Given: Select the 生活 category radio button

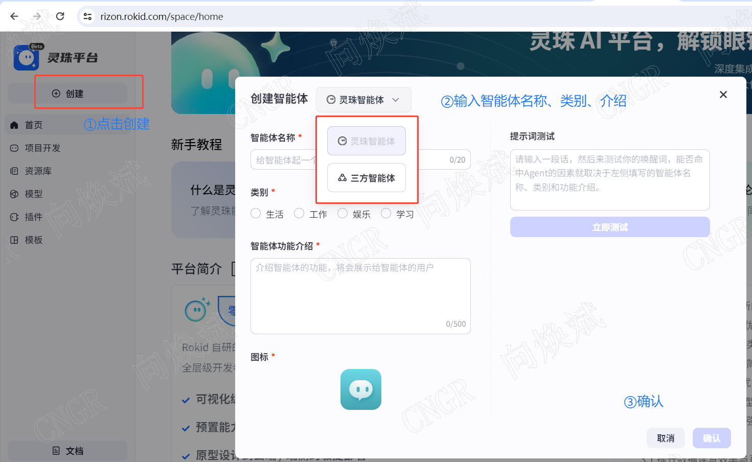Looking at the screenshot, I should 256,213.
